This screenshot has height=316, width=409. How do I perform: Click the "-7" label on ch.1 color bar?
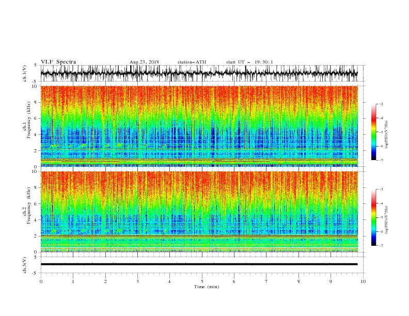(x=381, y=161)
